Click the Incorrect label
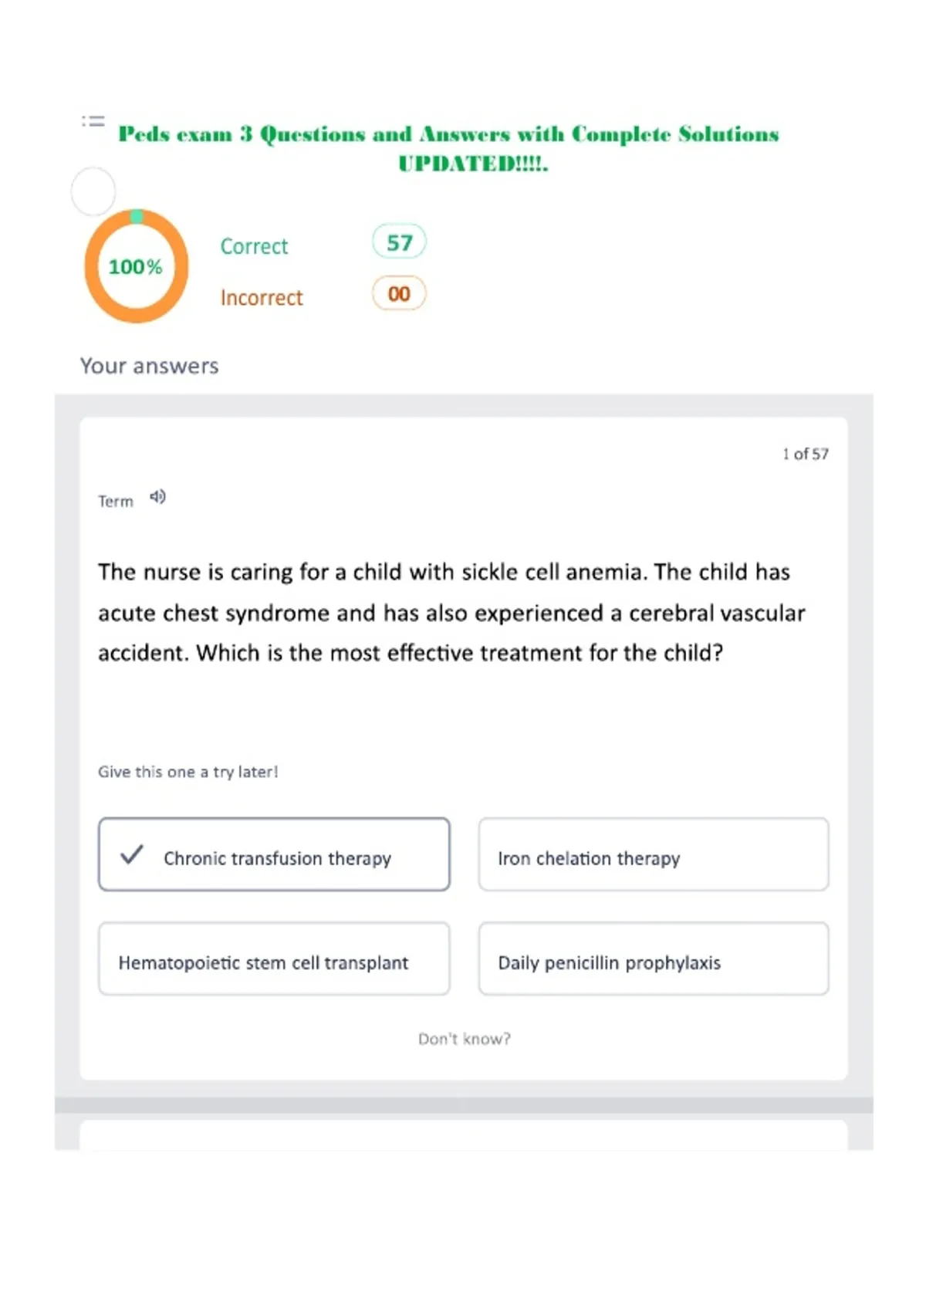Image resolution: width=926 pixels, height=1312 pixels. pyautogui.click(x=262, y=297)
